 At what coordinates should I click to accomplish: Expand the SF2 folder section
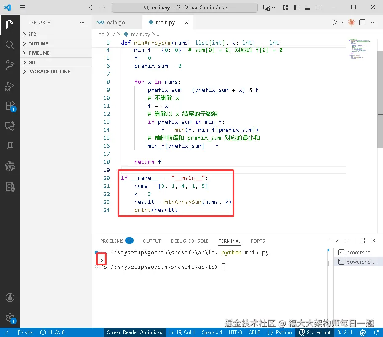coord(56,34)
